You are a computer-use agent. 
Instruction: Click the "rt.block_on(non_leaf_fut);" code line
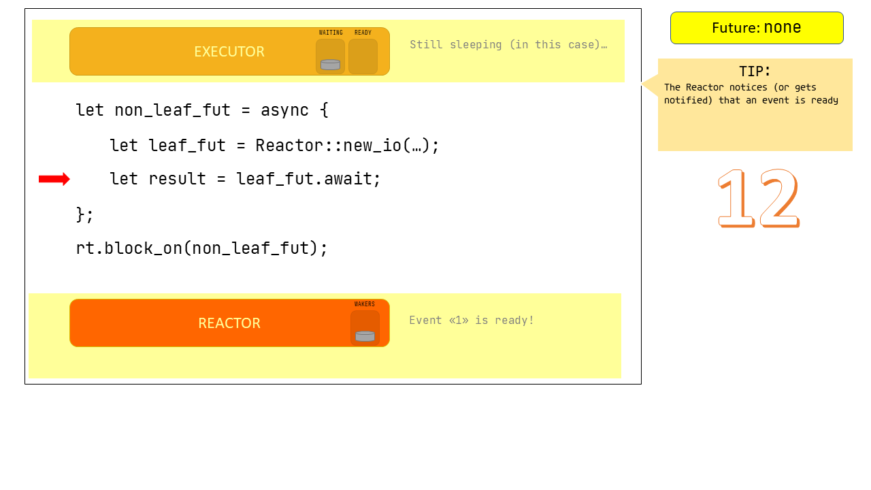click(202, 248)
